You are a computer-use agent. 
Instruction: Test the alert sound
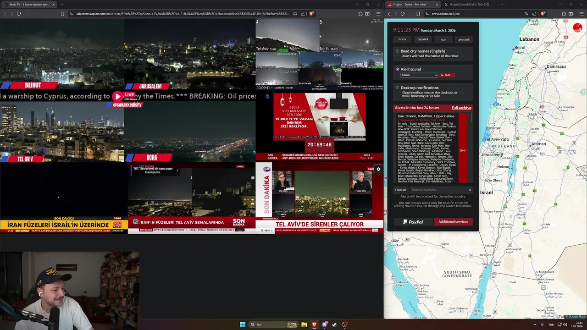click(x=447, y=75)
